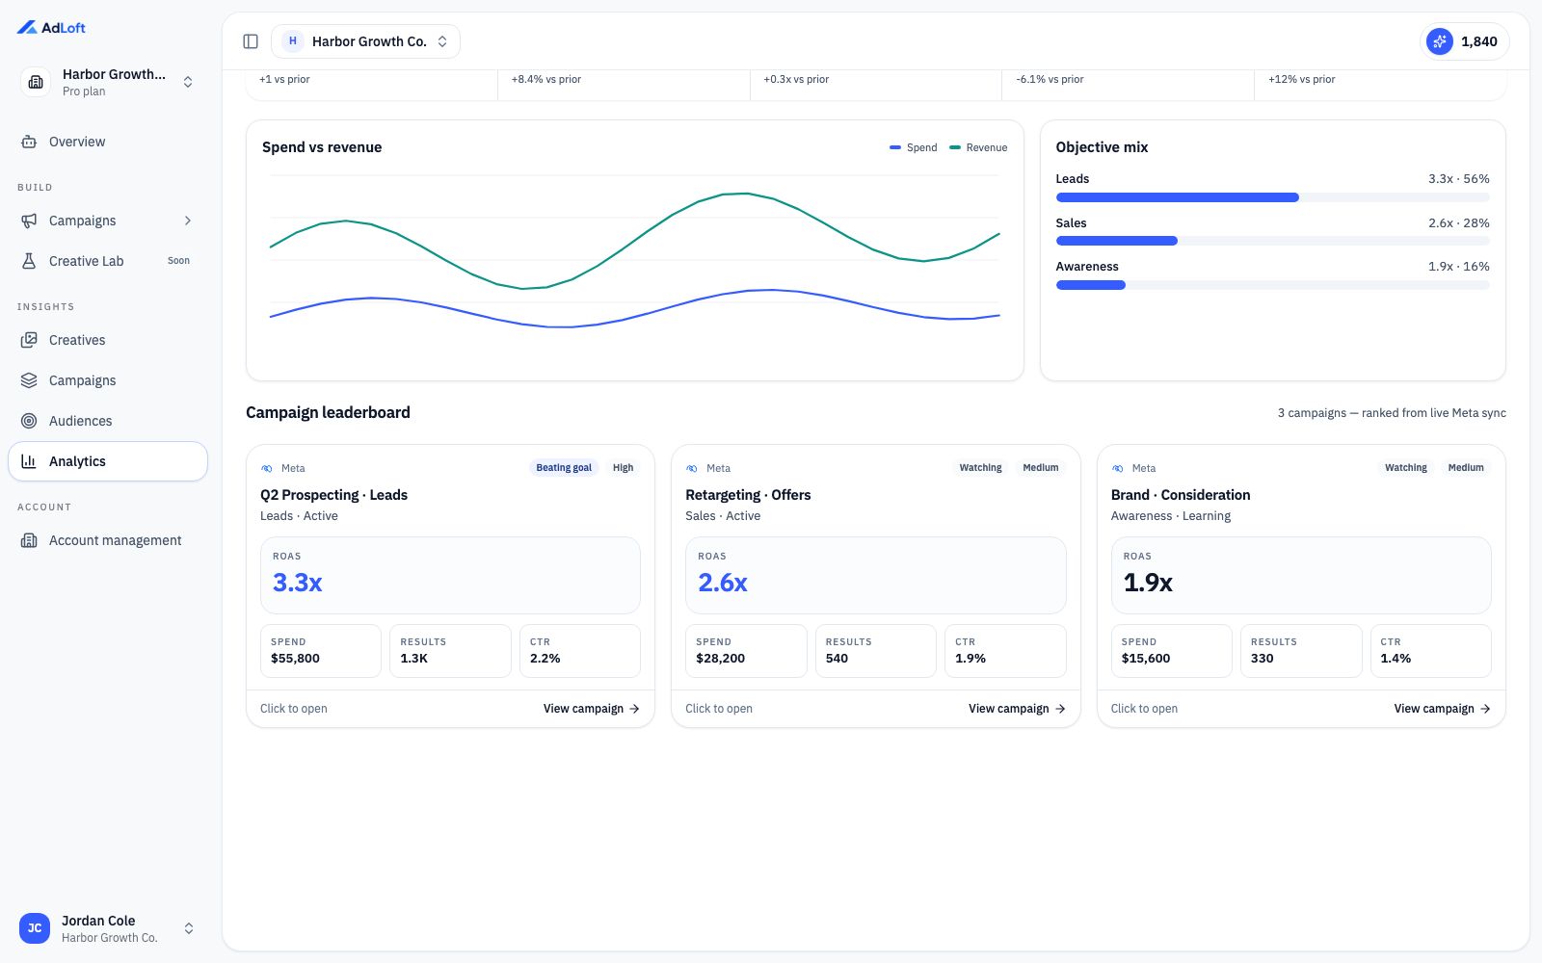This screenshot has width=1542, height=963.
Task: Click the megaphone Campaigns icon under Build
Action: [x=29, y=221]
